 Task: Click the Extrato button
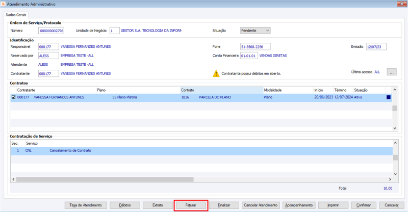pyautogui.click(x=158, y=205)
